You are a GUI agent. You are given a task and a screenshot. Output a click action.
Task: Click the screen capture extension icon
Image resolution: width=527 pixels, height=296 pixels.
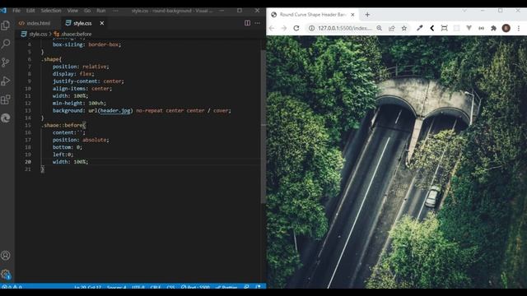[x=444, y=28]
